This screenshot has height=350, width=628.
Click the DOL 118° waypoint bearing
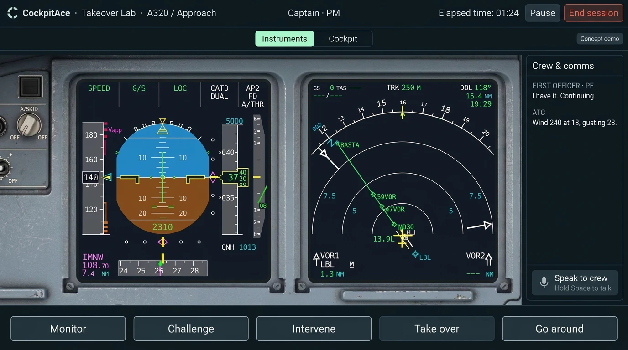point(476,87)
